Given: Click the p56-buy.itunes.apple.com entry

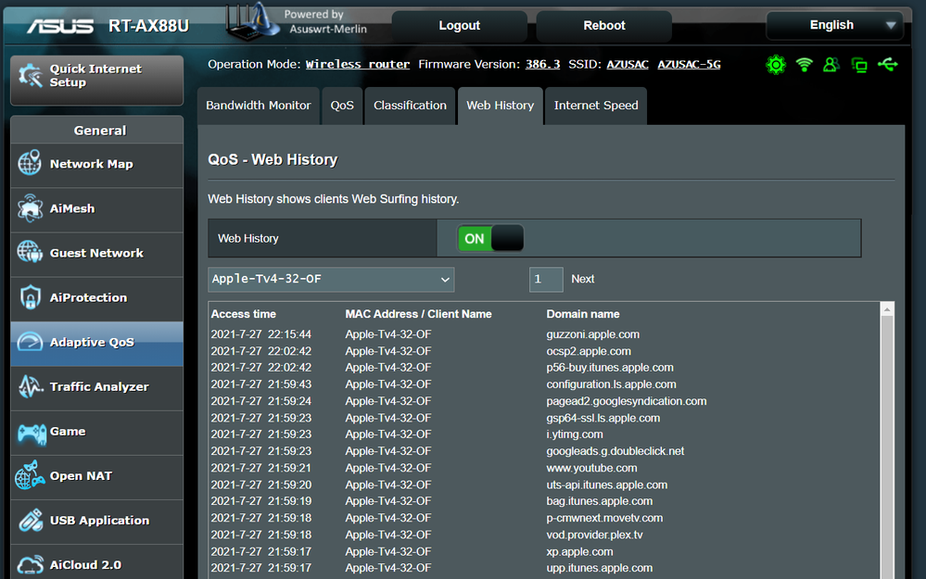Looking at the screenshot, I should [x=610, y=367].
